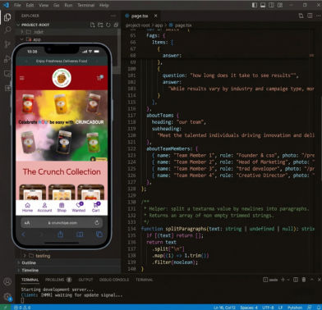Switch to OUTPUT panel tab
The image size is (322, 310).
coord(85,280)
